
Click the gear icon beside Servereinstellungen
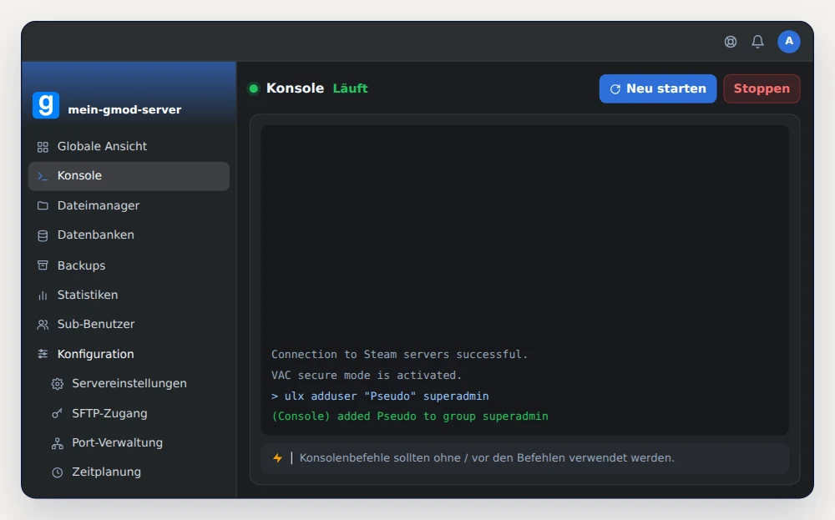[57, 384]
